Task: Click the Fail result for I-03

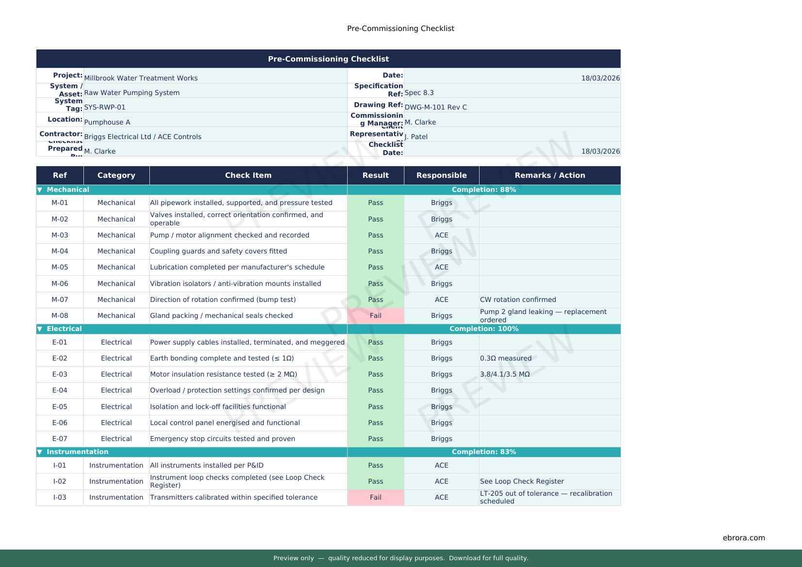Action: pyautogui.click(x=375, y=498)
